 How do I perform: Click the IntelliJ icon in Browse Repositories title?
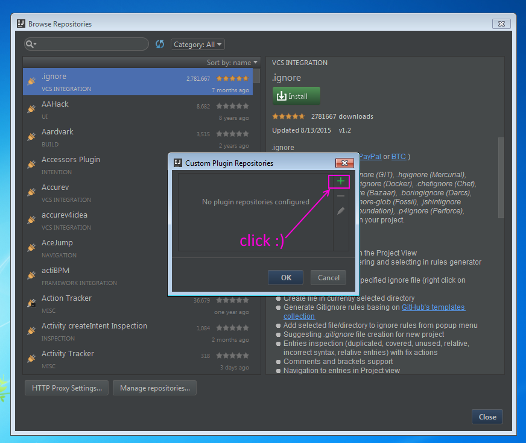click(x=21, y=24)
